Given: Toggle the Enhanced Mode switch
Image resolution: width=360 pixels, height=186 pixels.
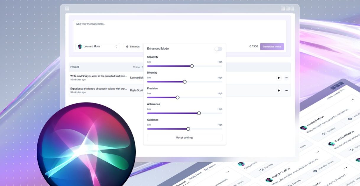Looking at the screenshot, I should click(218, 49).
